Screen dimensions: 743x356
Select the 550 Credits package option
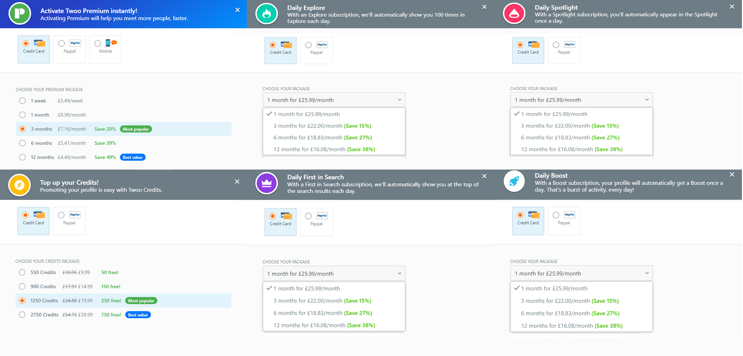(22, 272)
